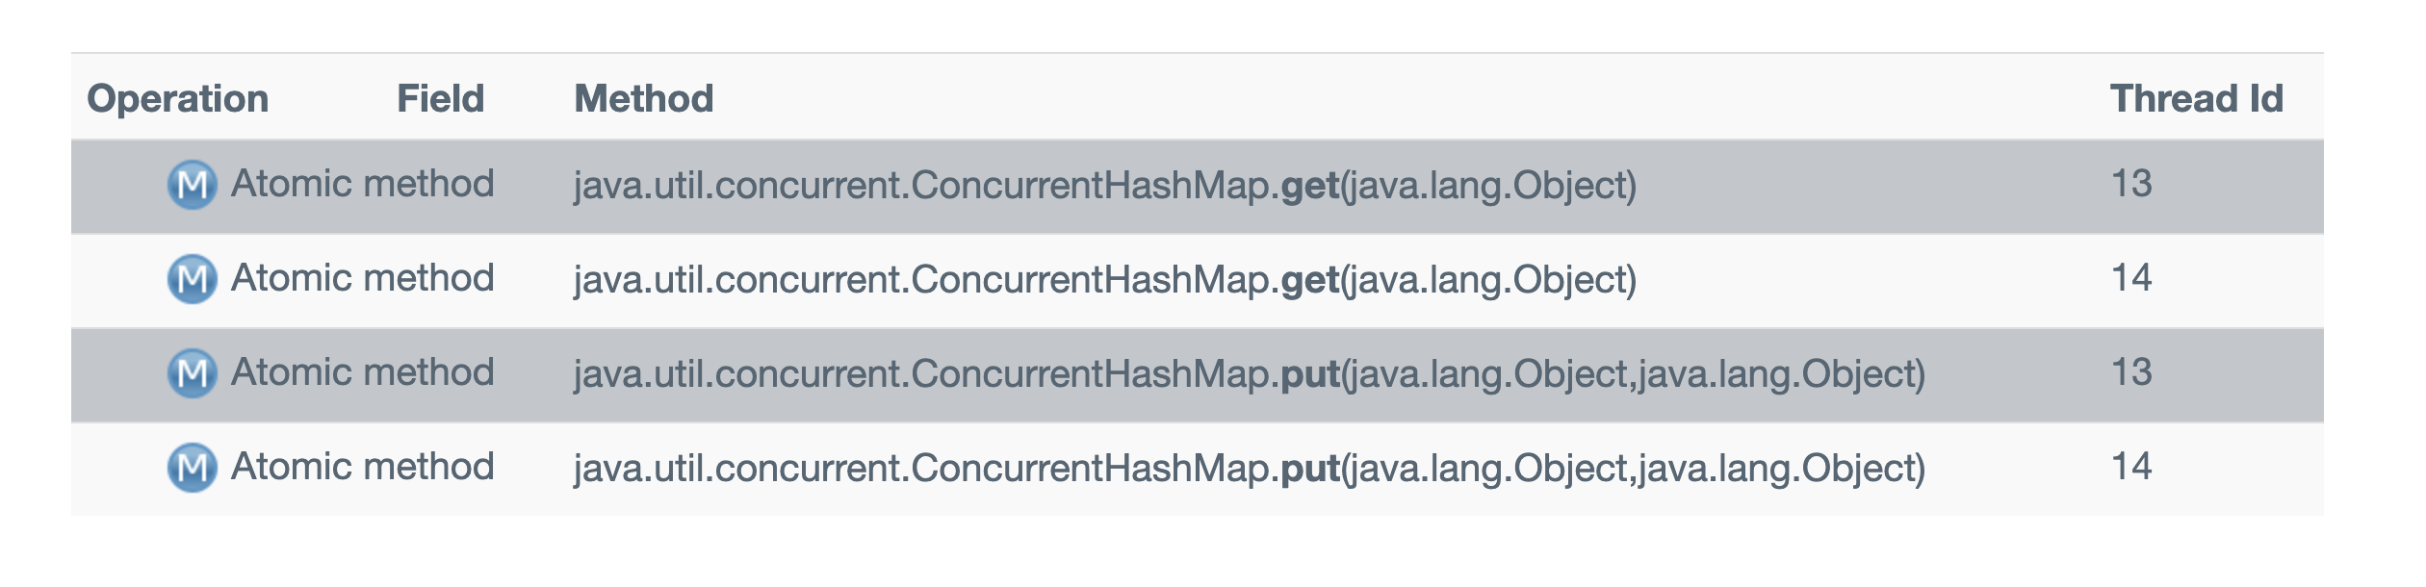Click the M icon for thread 14 get row
This screenshot has height=587, width=2426.
(192, 279)
